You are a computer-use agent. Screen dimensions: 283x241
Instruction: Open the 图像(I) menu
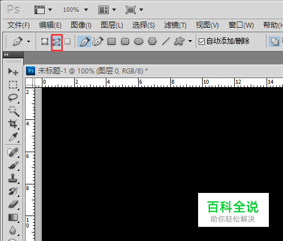(81, 25)
